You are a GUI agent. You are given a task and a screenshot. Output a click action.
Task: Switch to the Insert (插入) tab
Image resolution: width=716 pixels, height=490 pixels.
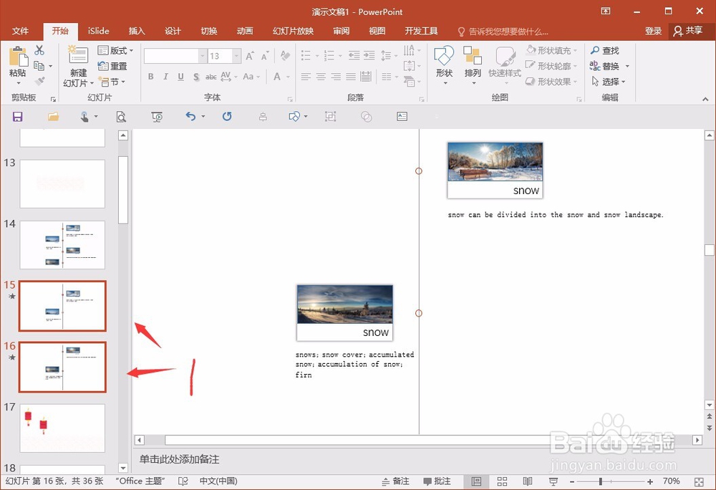137,31
